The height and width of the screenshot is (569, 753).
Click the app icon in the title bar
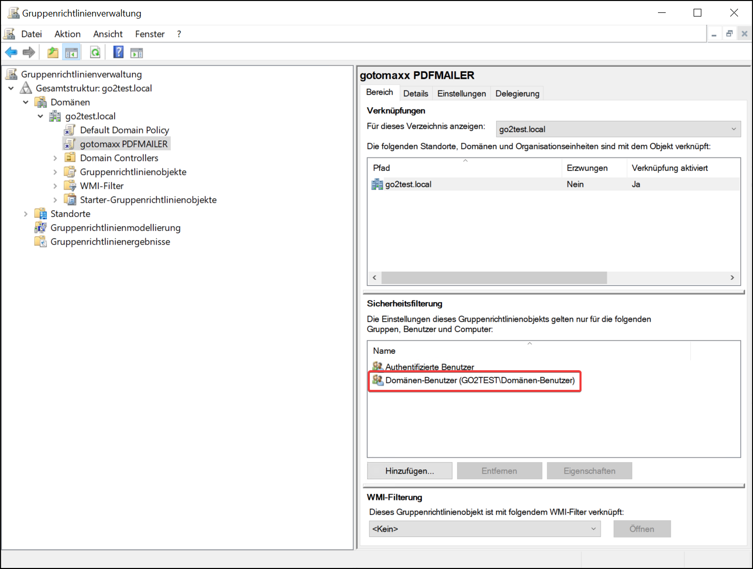(x=13, y=13)
